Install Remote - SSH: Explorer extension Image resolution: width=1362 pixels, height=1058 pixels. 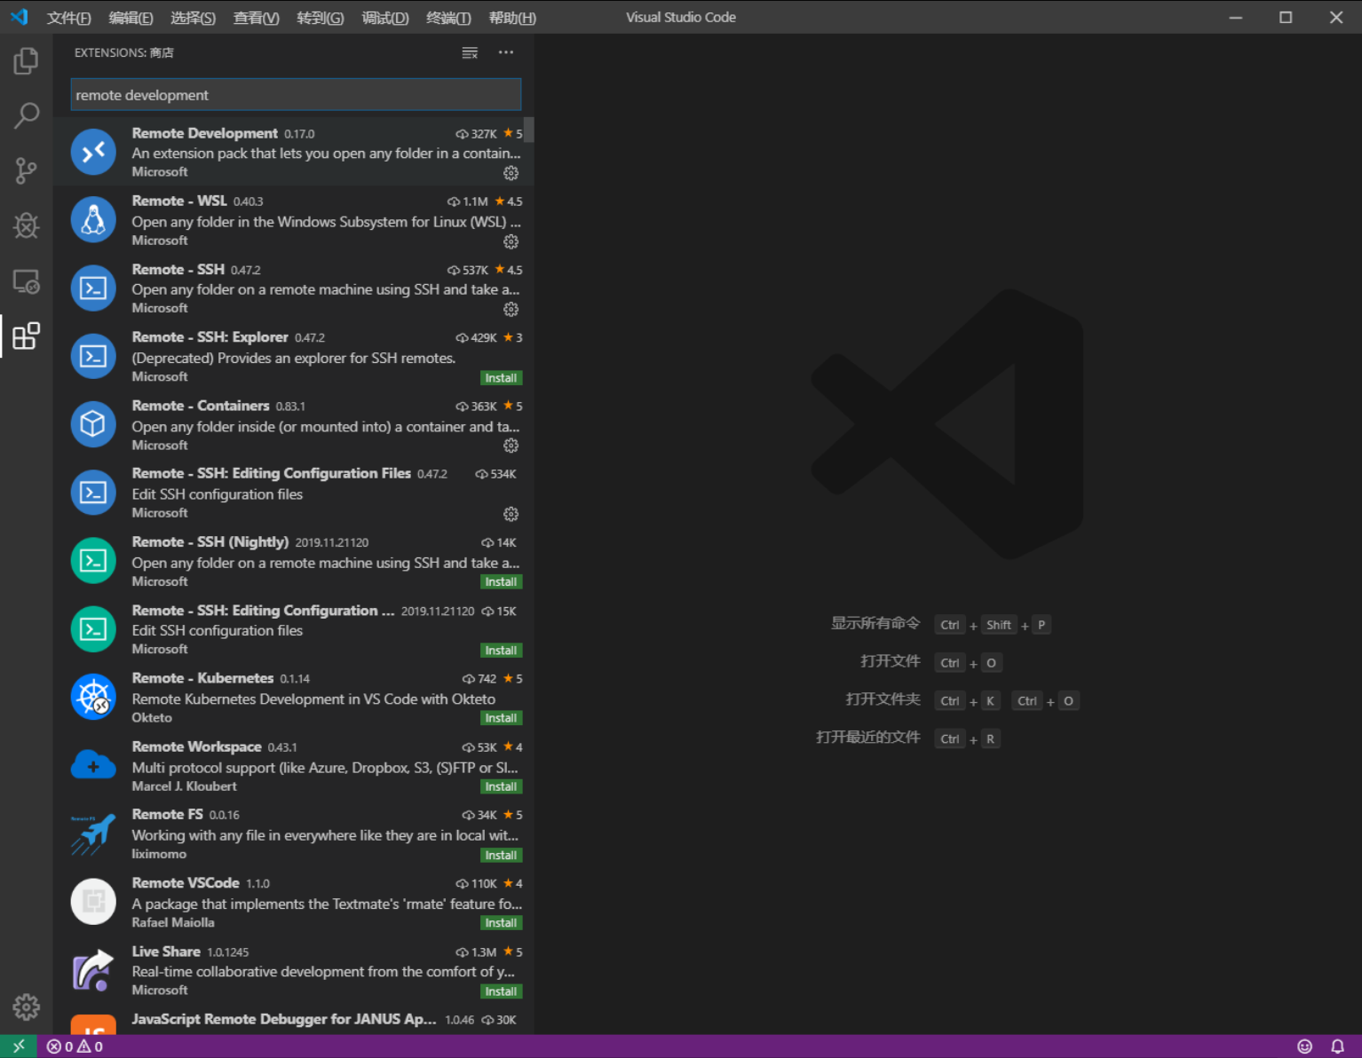pos(501,378)
